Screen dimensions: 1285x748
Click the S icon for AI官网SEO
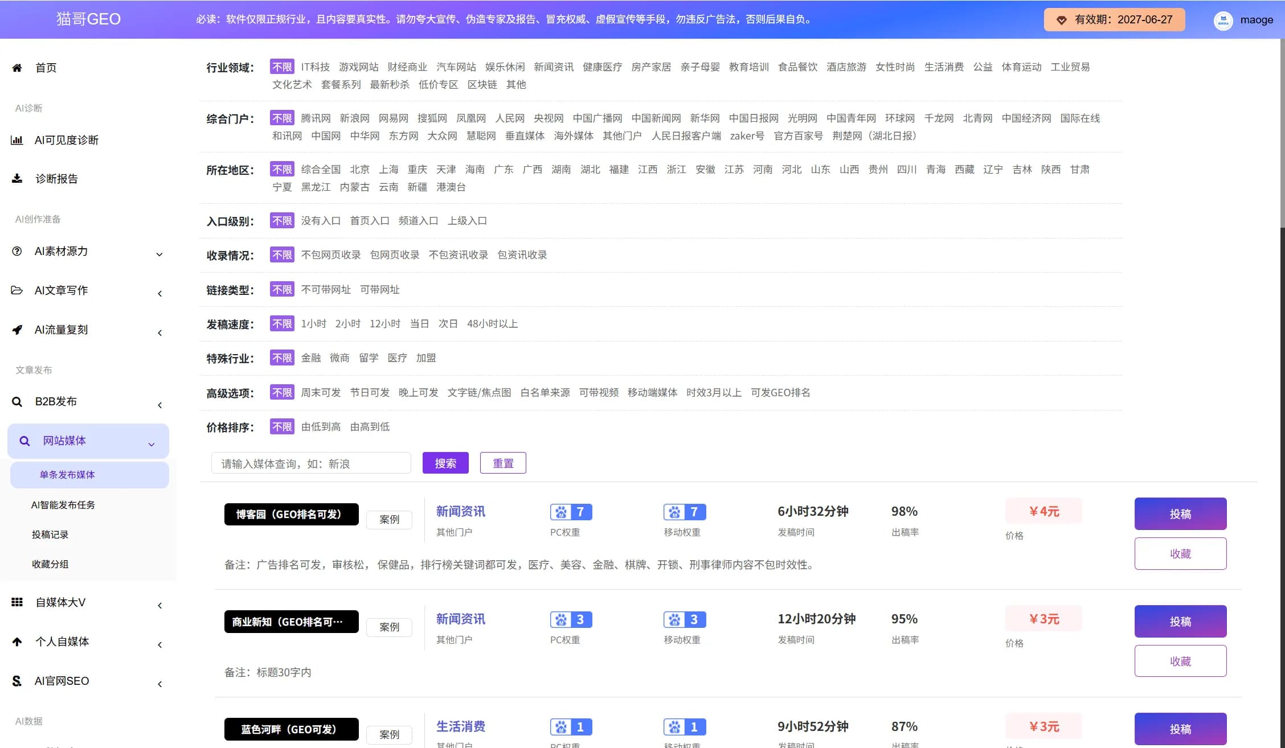[x=17, y=681]
